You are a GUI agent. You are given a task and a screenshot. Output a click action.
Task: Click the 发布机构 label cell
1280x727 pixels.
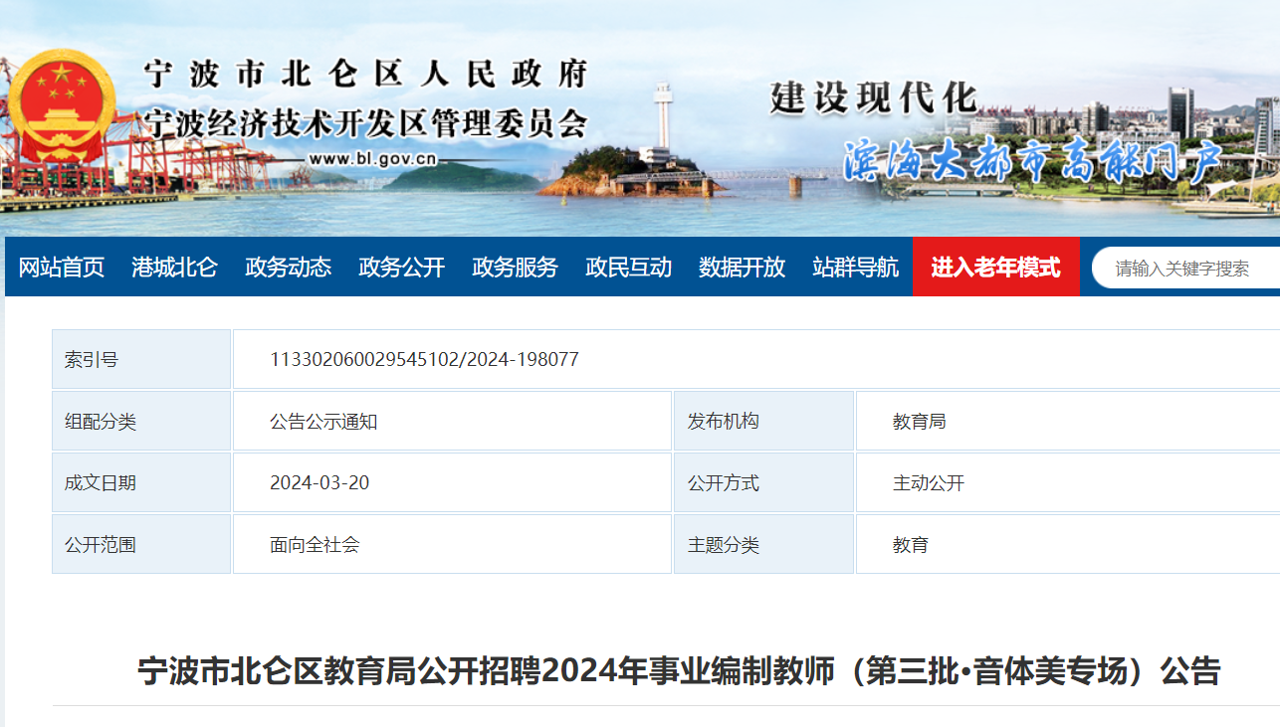(763, 421)
